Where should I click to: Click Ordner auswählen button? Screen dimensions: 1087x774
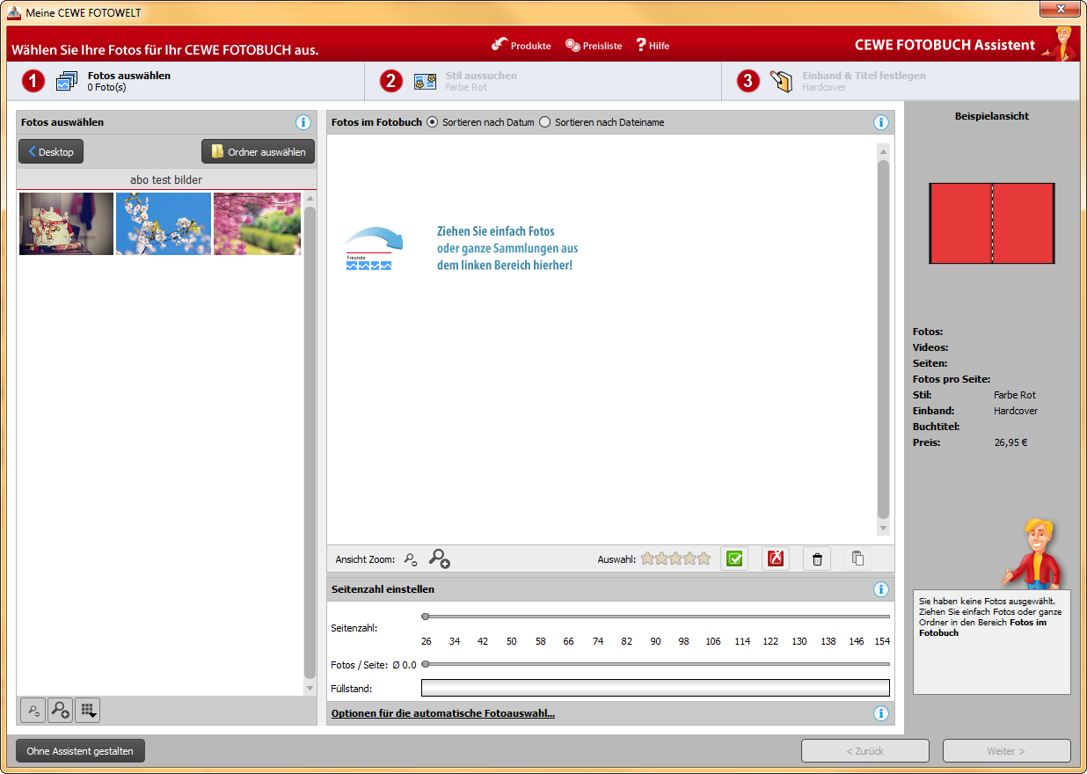(x=258, y=151)
